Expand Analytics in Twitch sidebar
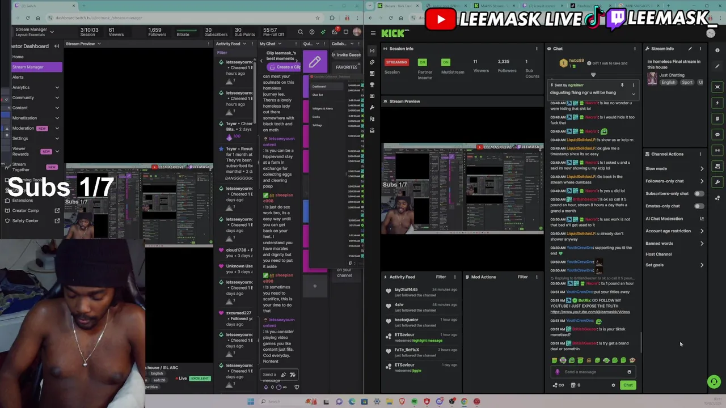Image resolution: width=726 pixels, height=408 pixels. coord(57,87)
